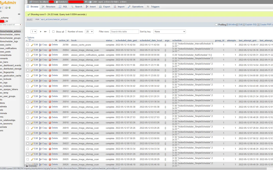Screen dimensions: 273x170
Task: Click the red Delete icon for row 26823
Action: [50, 149]
